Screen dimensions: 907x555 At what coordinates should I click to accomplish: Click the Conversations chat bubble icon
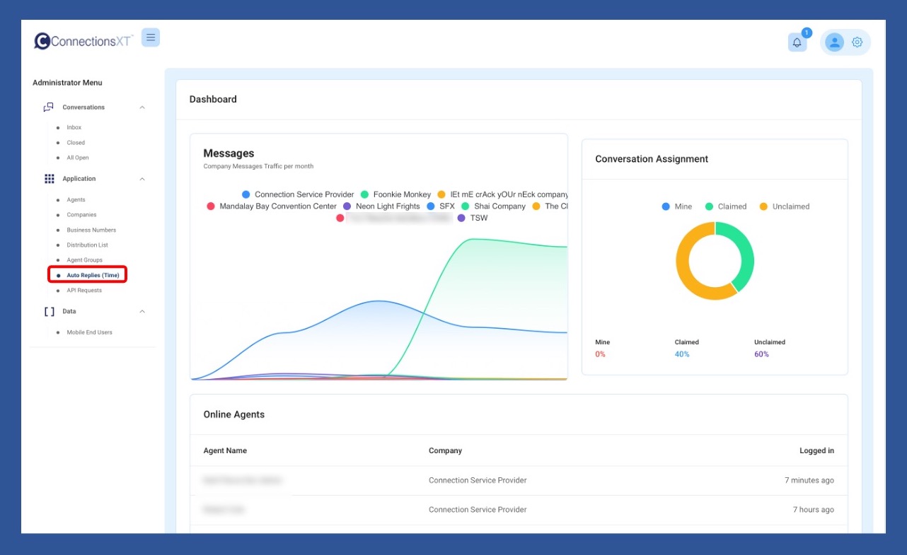[x=49, y=107]
